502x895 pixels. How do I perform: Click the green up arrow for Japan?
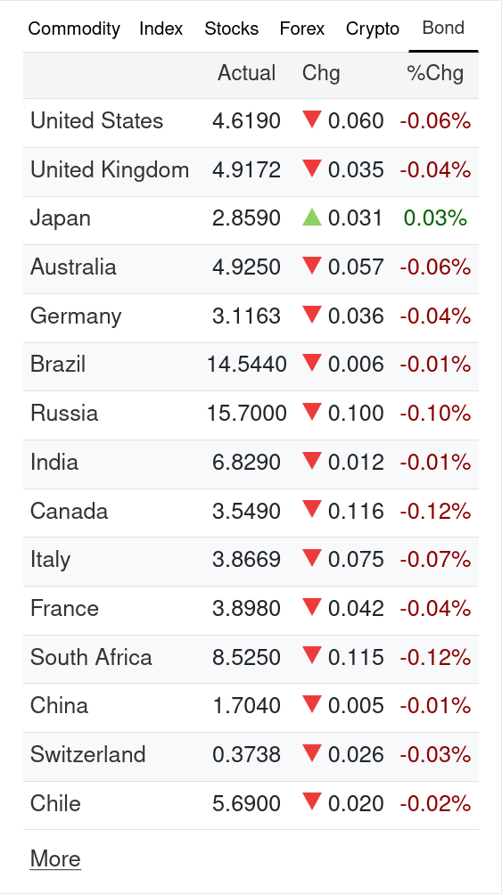pyautogui.click(x=312, y=217)
